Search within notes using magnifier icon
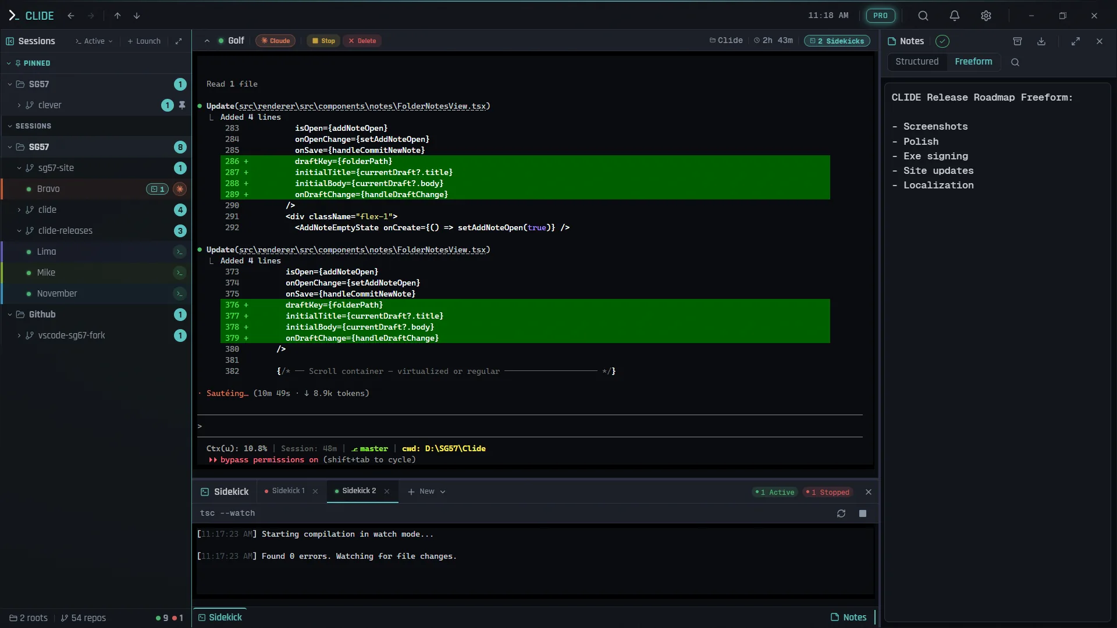This screenshot has height=628, width=1117. 1015,62
